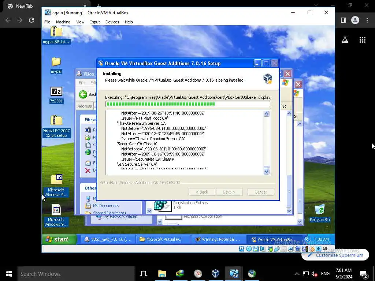Open the File menu of VirtualBox
This screenshot has width=375, height=281.
[47, 22]
